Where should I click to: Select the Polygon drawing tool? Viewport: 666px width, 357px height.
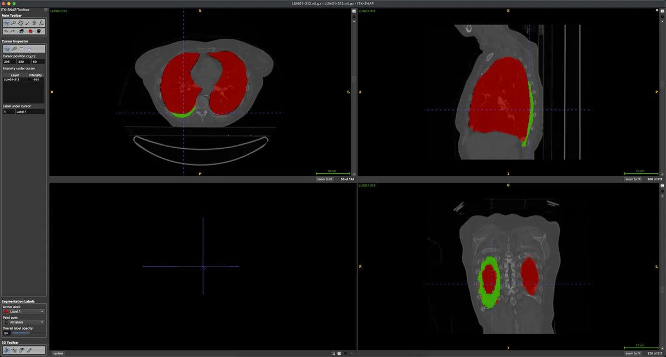tap(20, 23)
